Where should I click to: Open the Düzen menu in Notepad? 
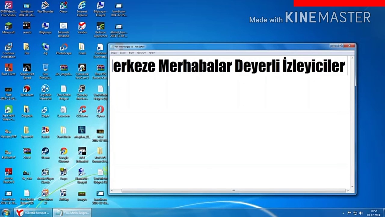pos(122,53)
